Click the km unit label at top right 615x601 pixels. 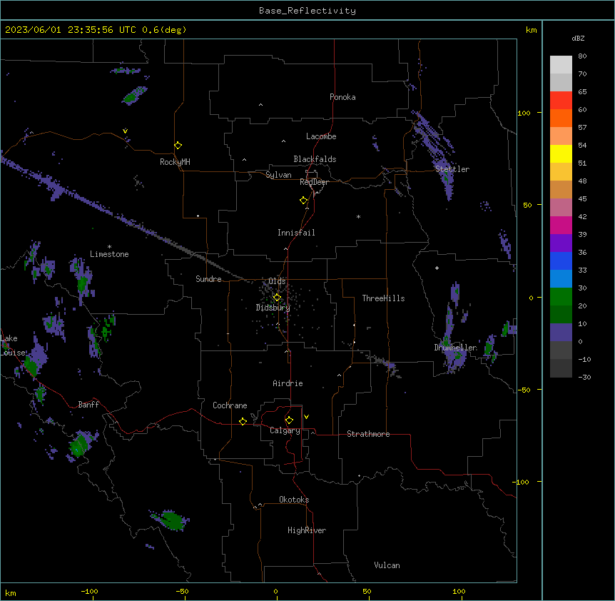531,30
